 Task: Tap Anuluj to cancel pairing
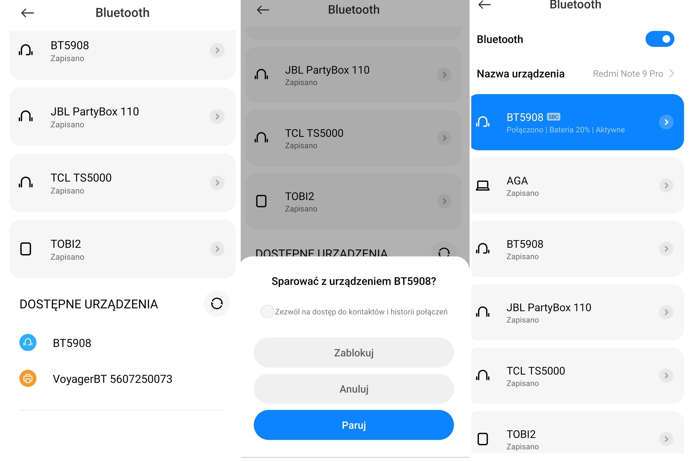(x=354, y=389)
